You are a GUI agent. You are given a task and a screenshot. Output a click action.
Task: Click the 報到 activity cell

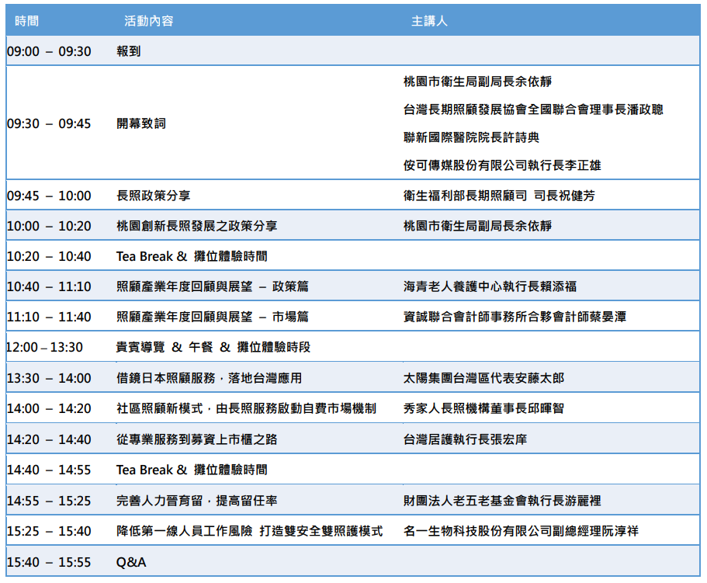(128, 52)
